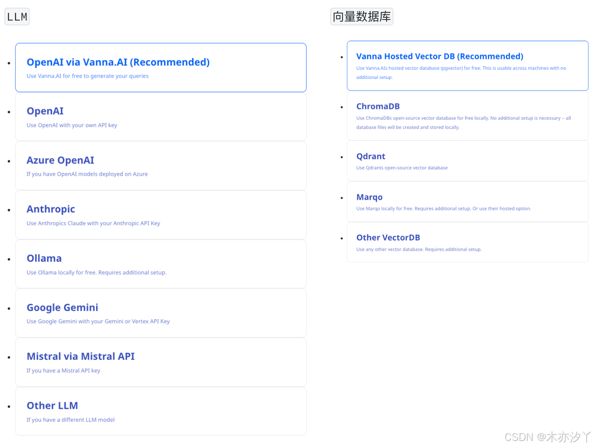The width and height of the screenshot is (594, 447).
Task: Click text 'If you have a Mistral API key'
Action: 63,371
